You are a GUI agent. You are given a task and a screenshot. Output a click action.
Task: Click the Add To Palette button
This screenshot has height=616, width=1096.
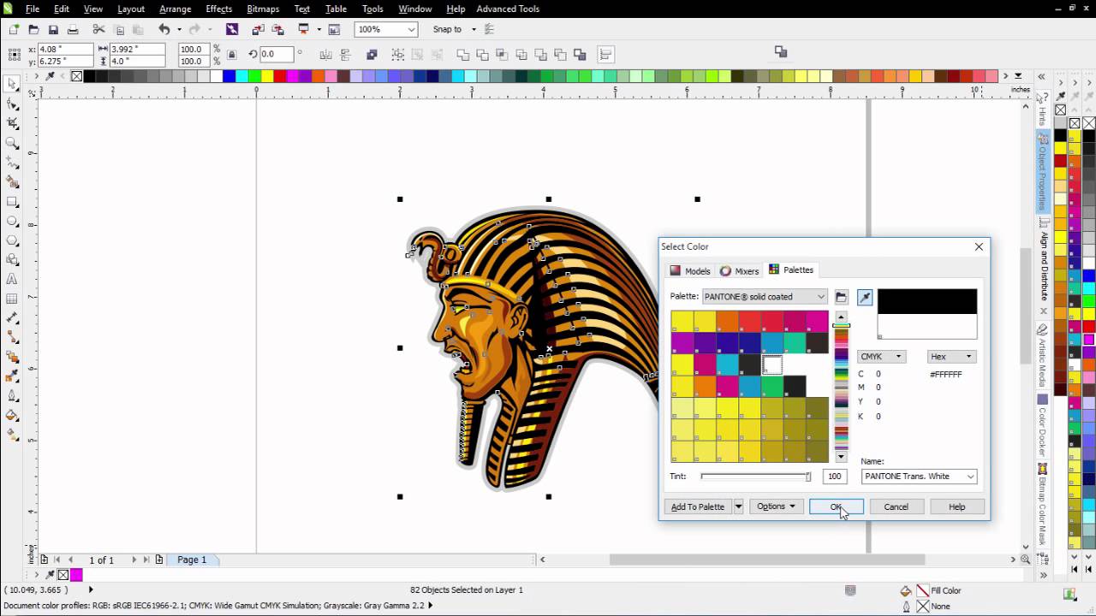coord(698,506)
